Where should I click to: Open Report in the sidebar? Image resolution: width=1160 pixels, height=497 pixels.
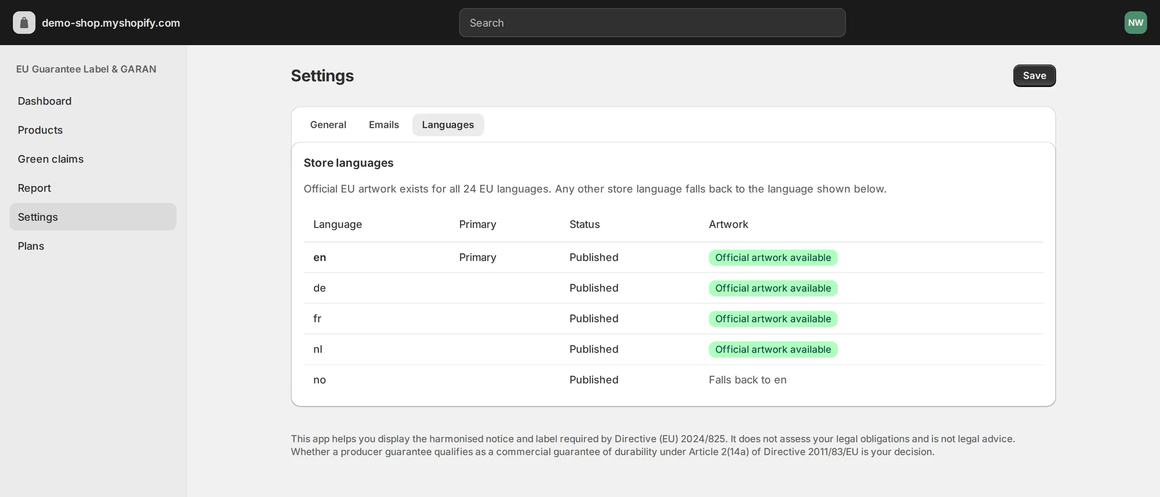[93, 188]
